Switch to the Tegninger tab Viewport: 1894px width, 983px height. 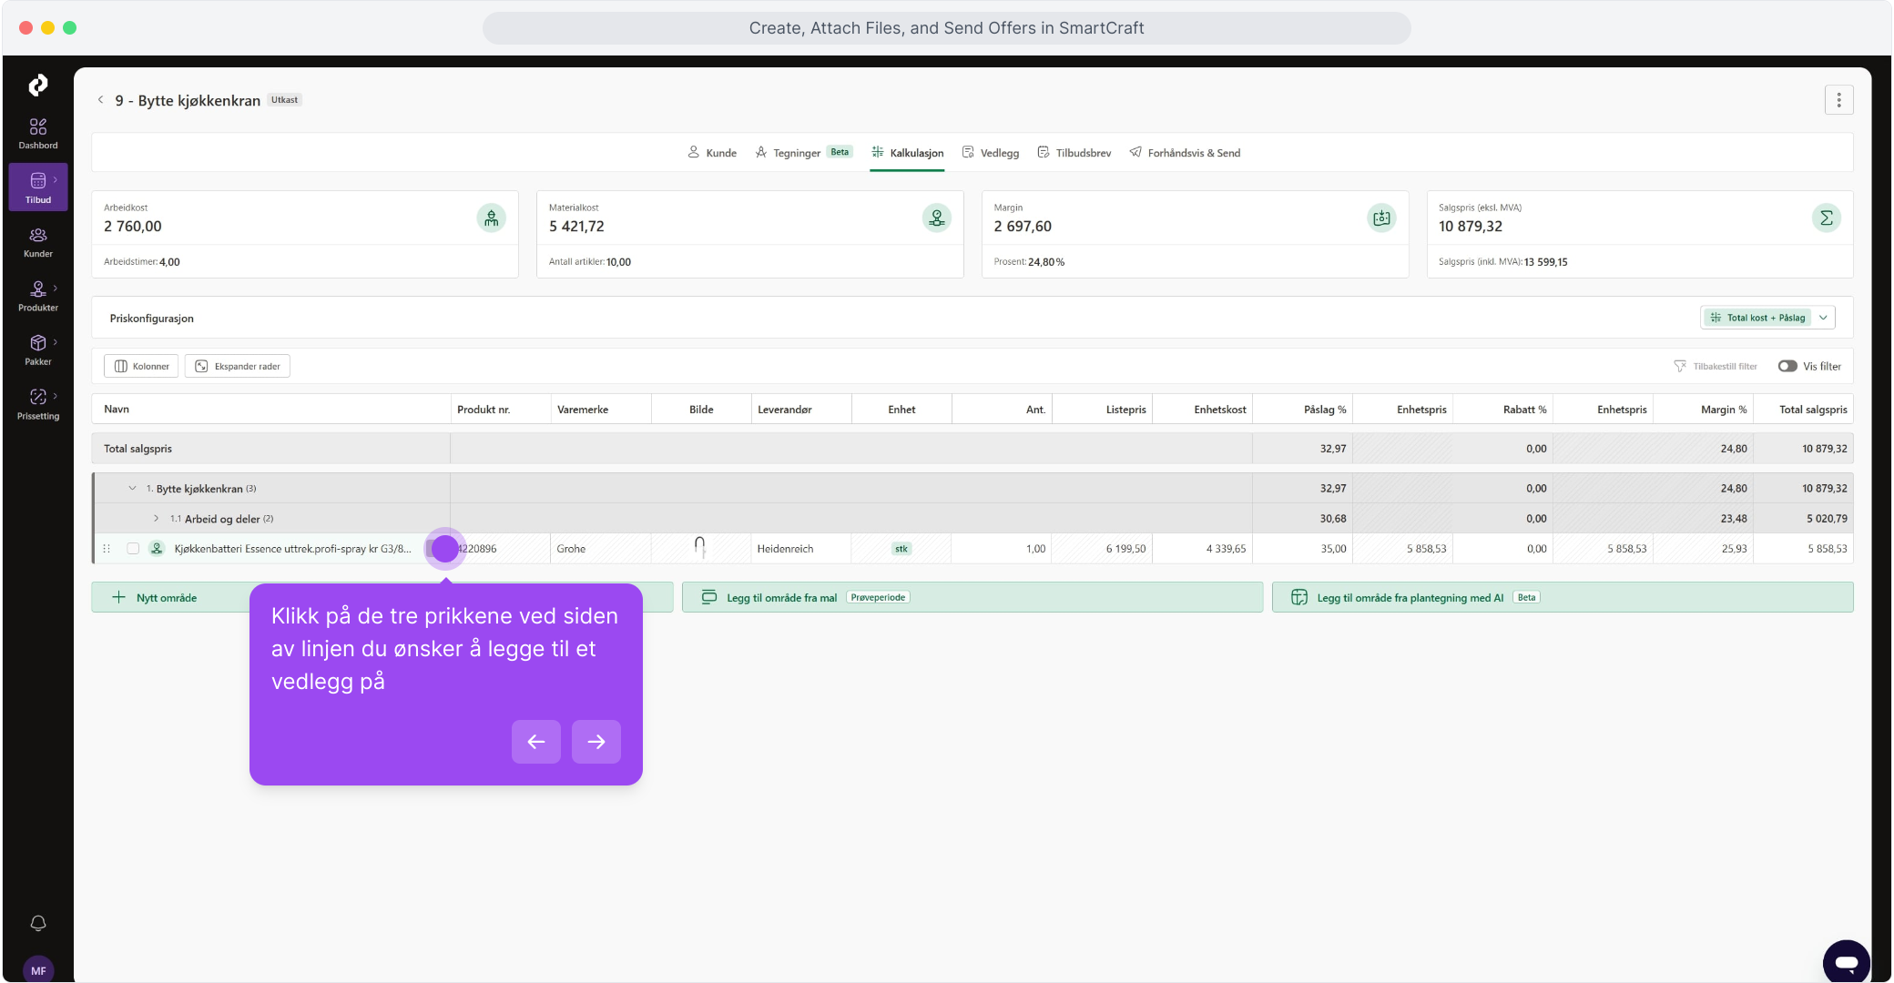[803, 153]
